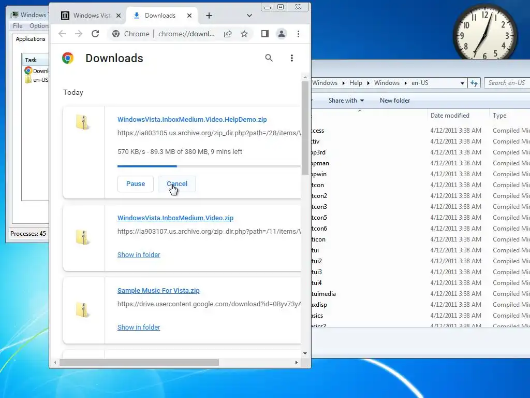This screenshot has width=530, height=398.
Task: Reload the Chrome downloads page
Action: [95, 34]
